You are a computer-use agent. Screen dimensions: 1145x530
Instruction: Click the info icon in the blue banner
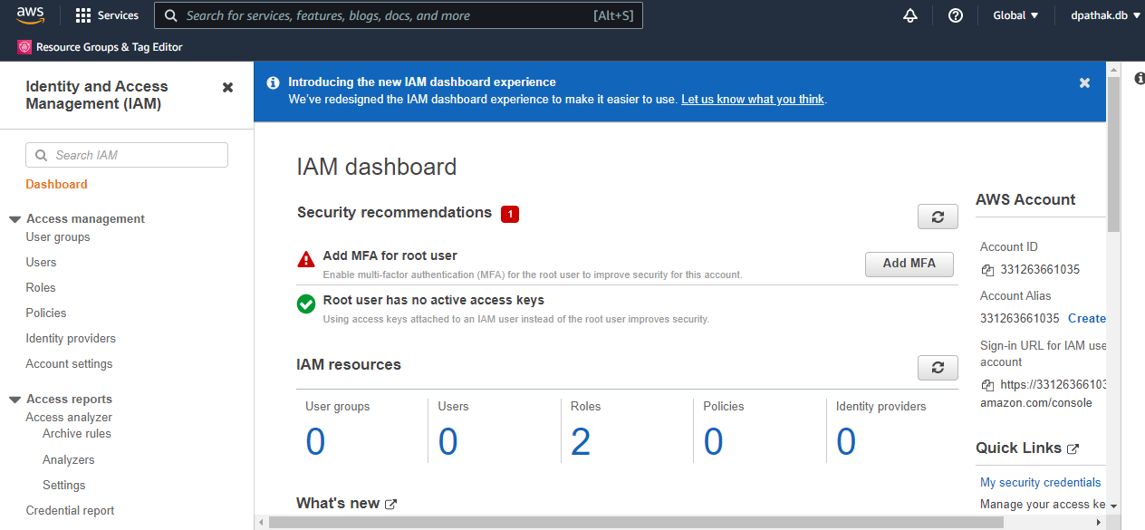273,82
